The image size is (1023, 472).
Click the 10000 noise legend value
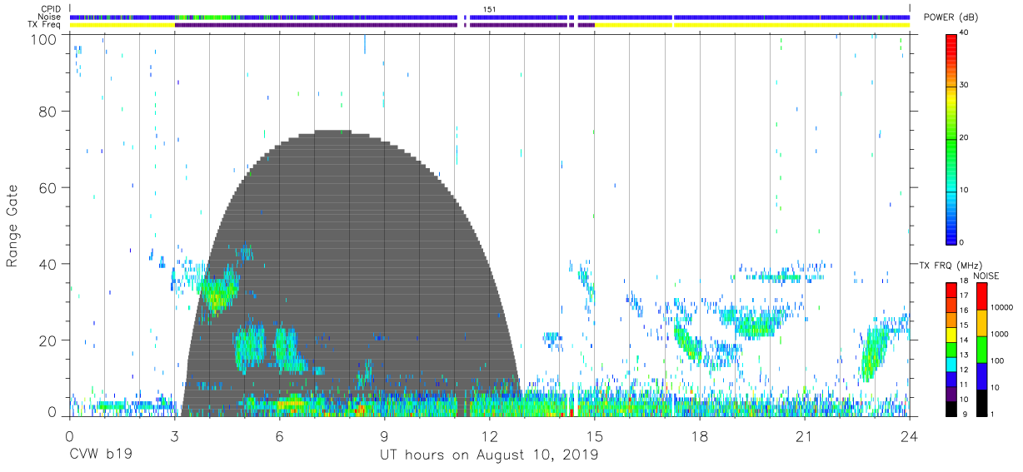point(1001,308)
